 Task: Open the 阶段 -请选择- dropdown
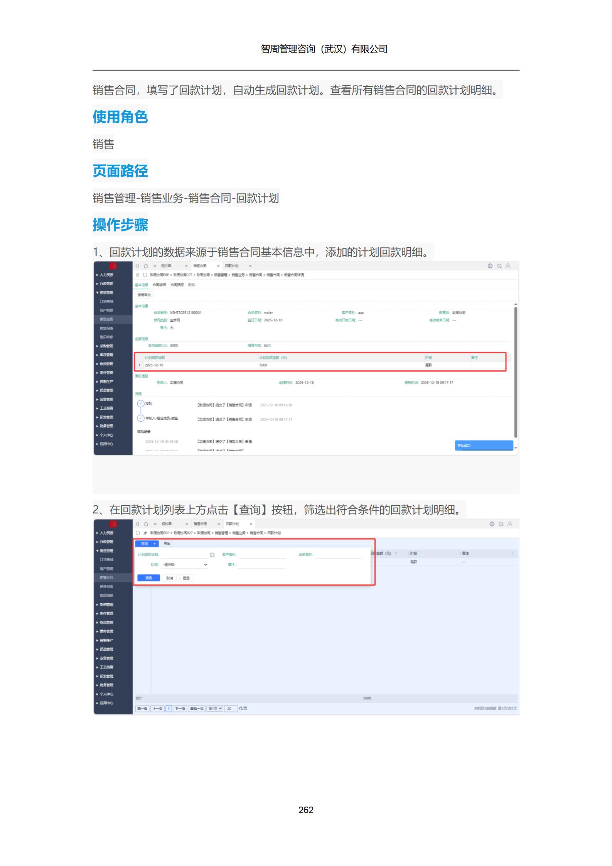(185, 565)
